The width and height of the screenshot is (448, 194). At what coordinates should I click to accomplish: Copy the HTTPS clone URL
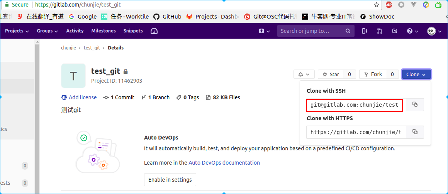415,132
